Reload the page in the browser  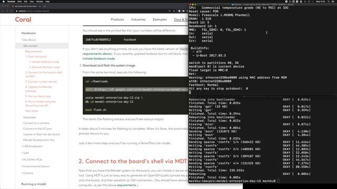11,11
